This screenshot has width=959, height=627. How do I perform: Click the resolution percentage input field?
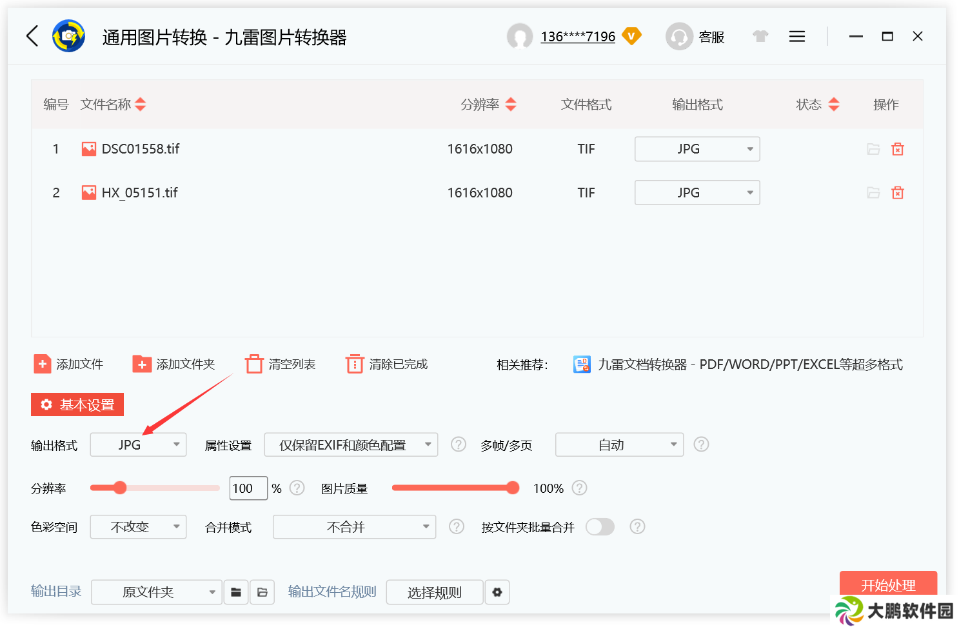pyautogui.click(x=249, y=488)
